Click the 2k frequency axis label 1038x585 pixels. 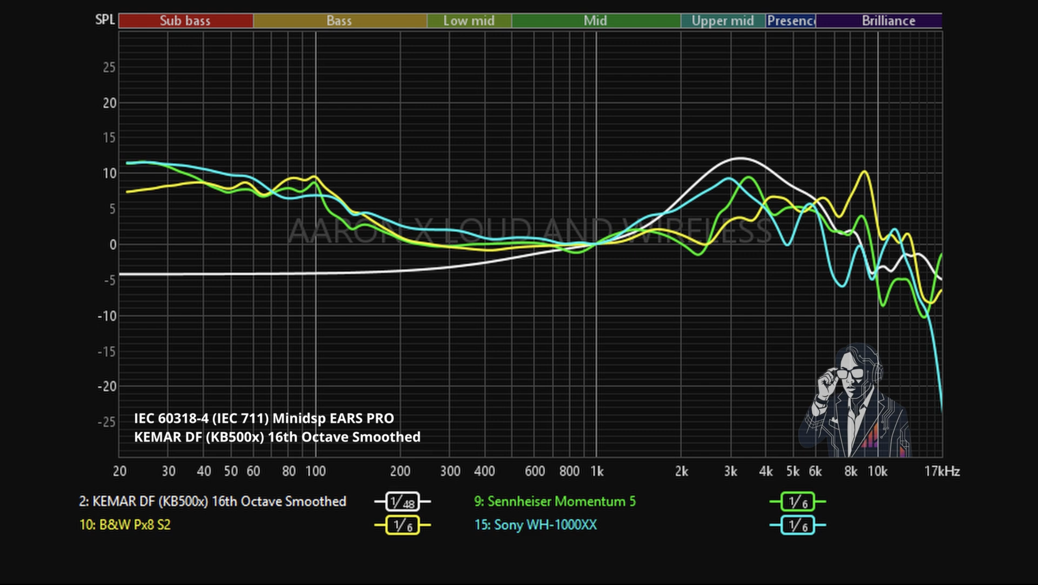pos(681,471)
